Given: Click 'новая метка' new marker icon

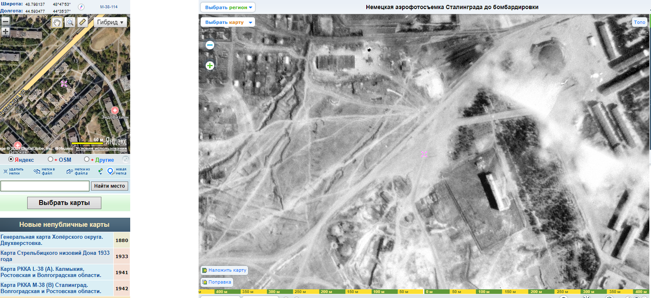Looking at the screenshot, I should pyautogui.click(x=117, y=171).
